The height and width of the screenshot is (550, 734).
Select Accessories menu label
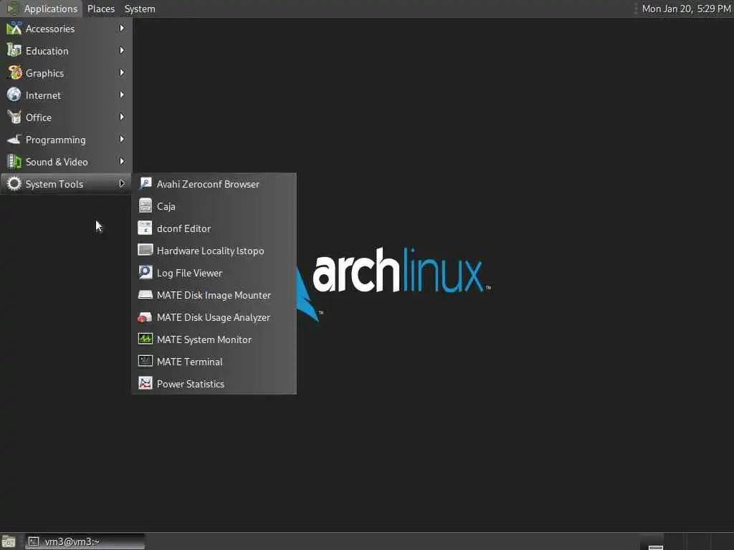click(x=50, y=29)
